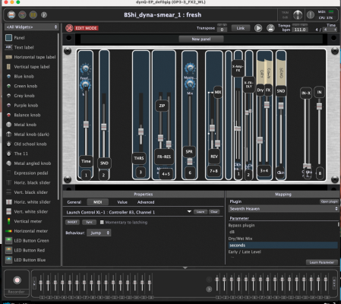Click the ZIP label widget in panel
This screenshot has width=341, height=304.
click(x=162, y=106)
